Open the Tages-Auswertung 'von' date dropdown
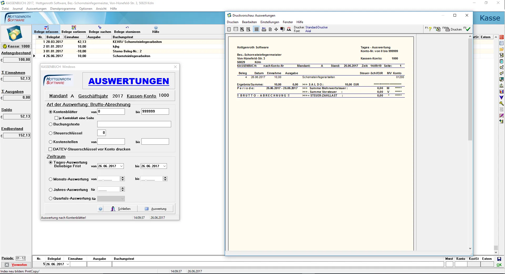505x274 pixels. tap(121, 166)
